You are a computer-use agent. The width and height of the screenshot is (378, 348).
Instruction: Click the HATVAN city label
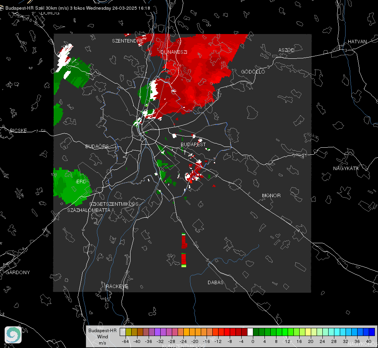tap(357, 41)
